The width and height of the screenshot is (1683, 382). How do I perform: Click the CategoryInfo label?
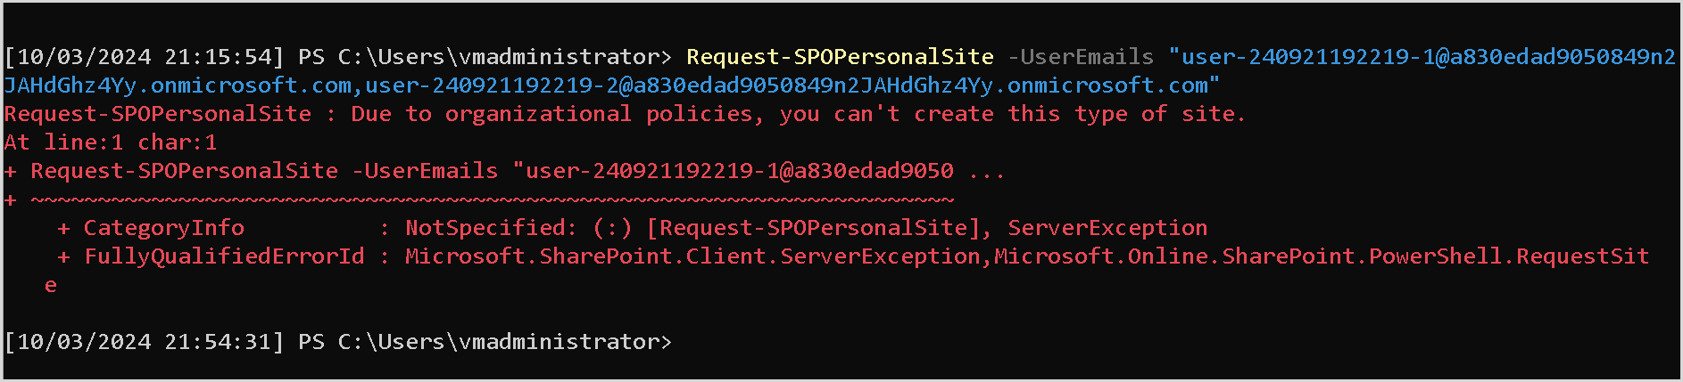click(163, 228)
